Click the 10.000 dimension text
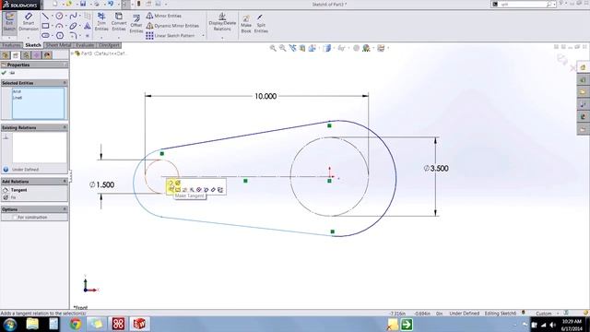 coord(265,96)
